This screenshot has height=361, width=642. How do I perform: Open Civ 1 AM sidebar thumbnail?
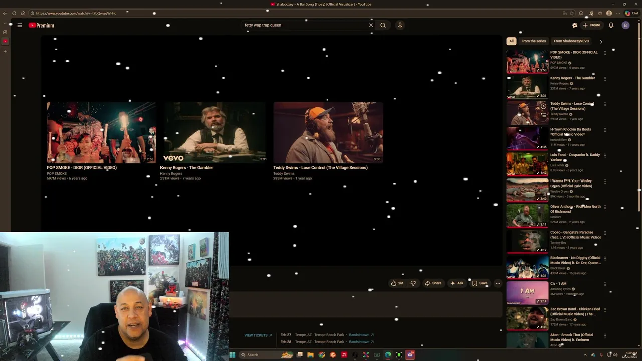pyautogui.click(x=527, y=292)
